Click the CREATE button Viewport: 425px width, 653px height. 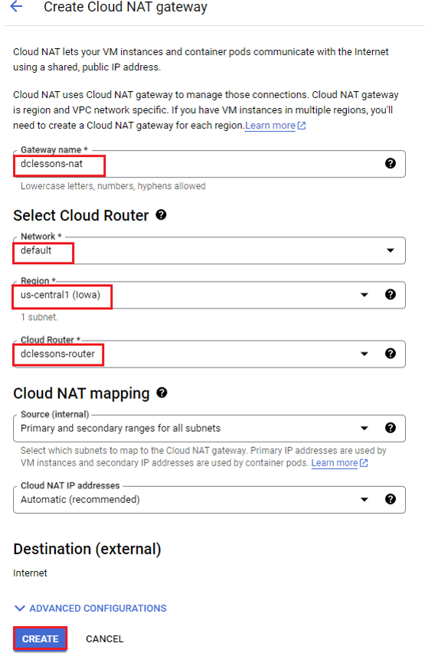(x=40, y=638)
